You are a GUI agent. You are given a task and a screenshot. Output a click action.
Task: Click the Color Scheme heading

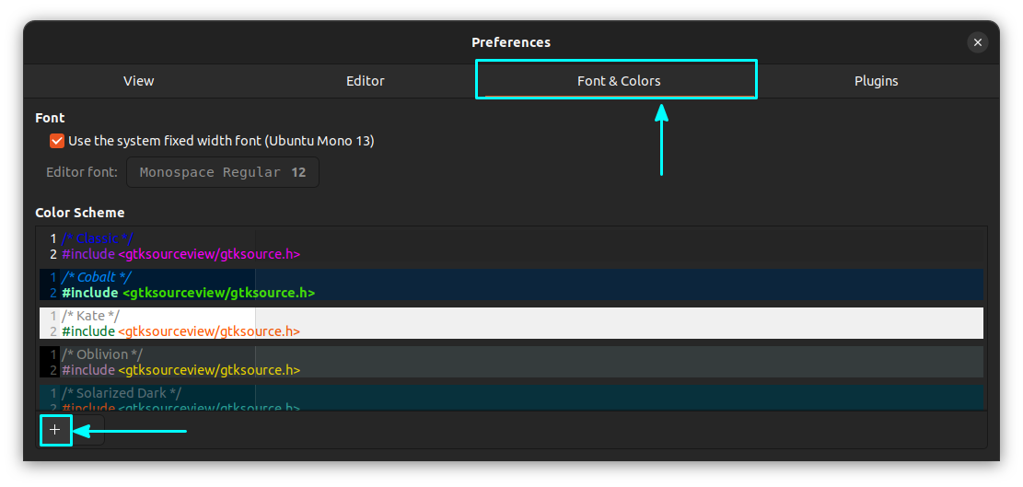pyautogui.click(x=79, y=213)
